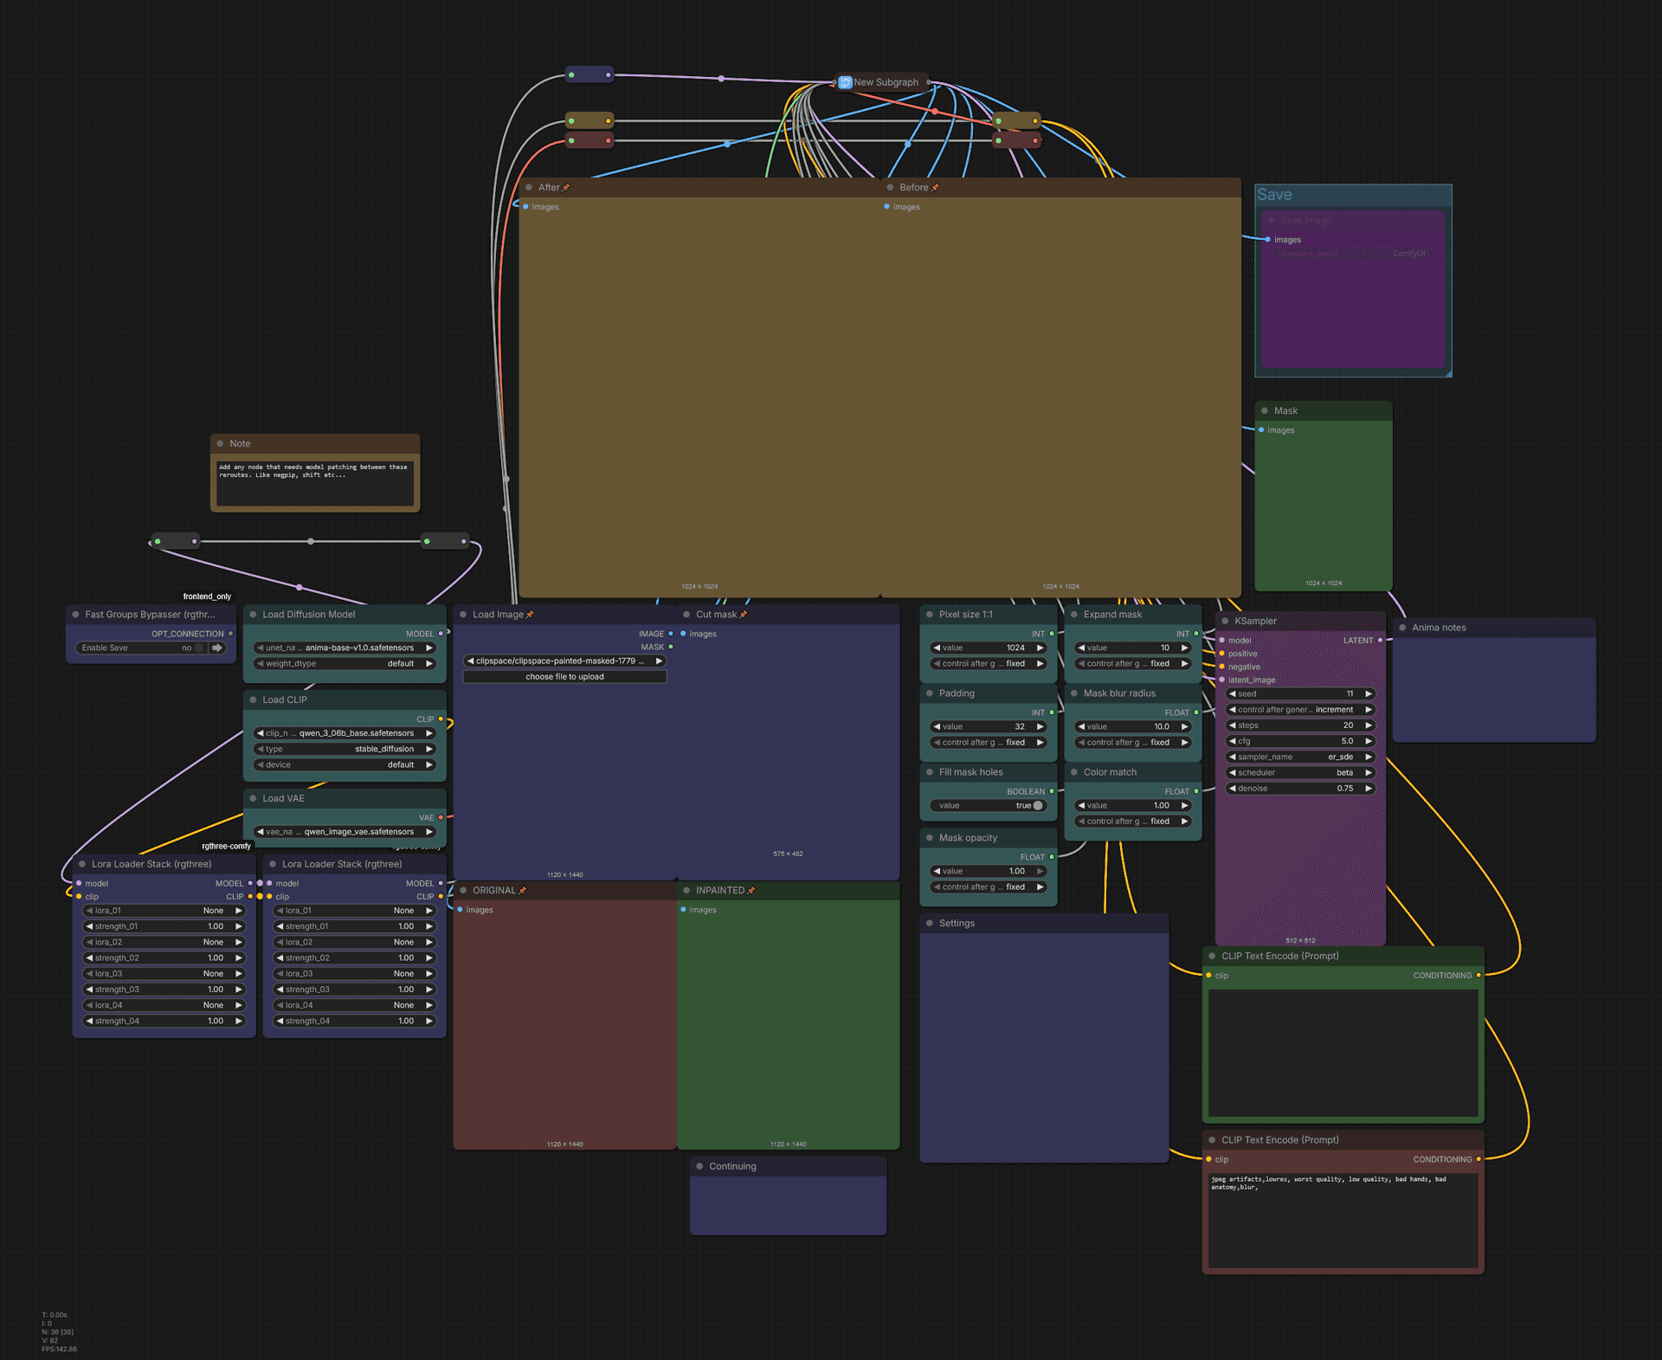Viewport: 1662px width, 1360px height.
Task: Collapse Load CLIP node via its title dot
Action: [253, 699]
